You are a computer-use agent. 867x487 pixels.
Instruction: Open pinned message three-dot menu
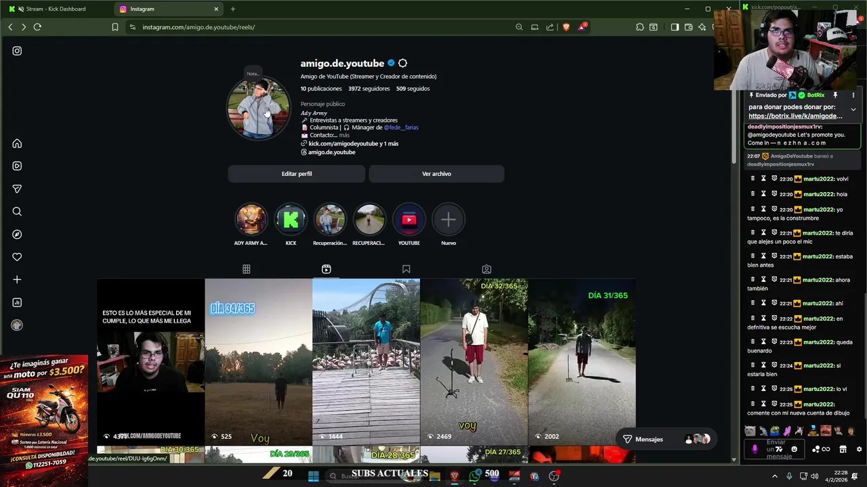point(853,95)
